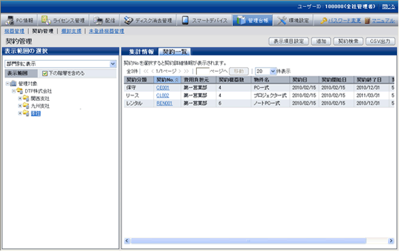Click the 契約日 column header
Viewport: 399px width, 251px height.
point(304,80)
